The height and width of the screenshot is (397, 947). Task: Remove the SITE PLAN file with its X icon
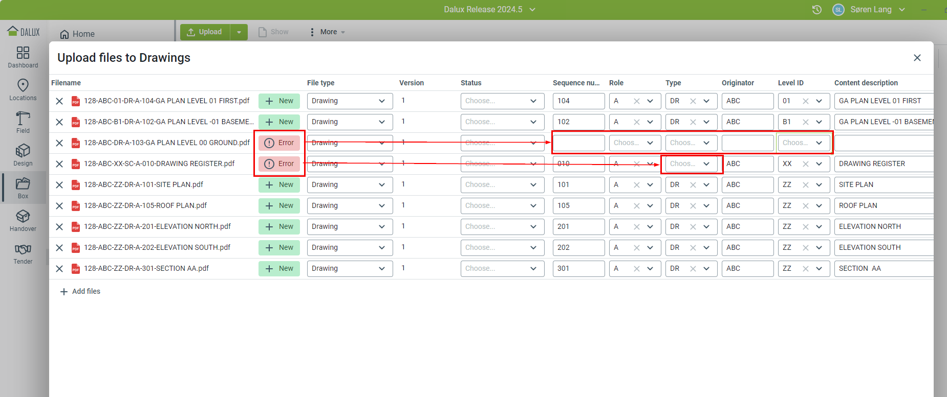(59, 185)
